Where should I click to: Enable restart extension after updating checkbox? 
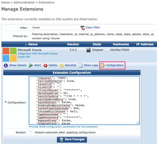31,132
